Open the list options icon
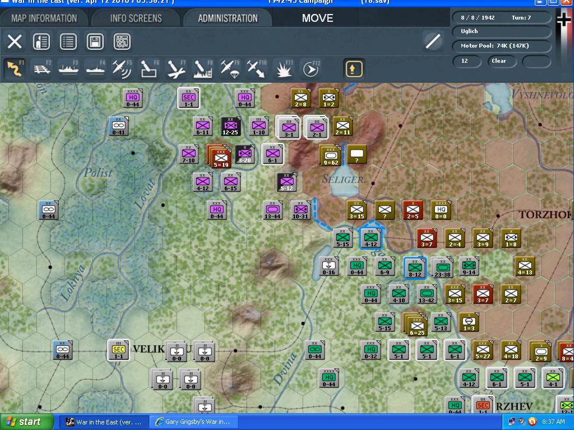The width and height of the screenshot is (574, 430). click(x=68, y=41)
